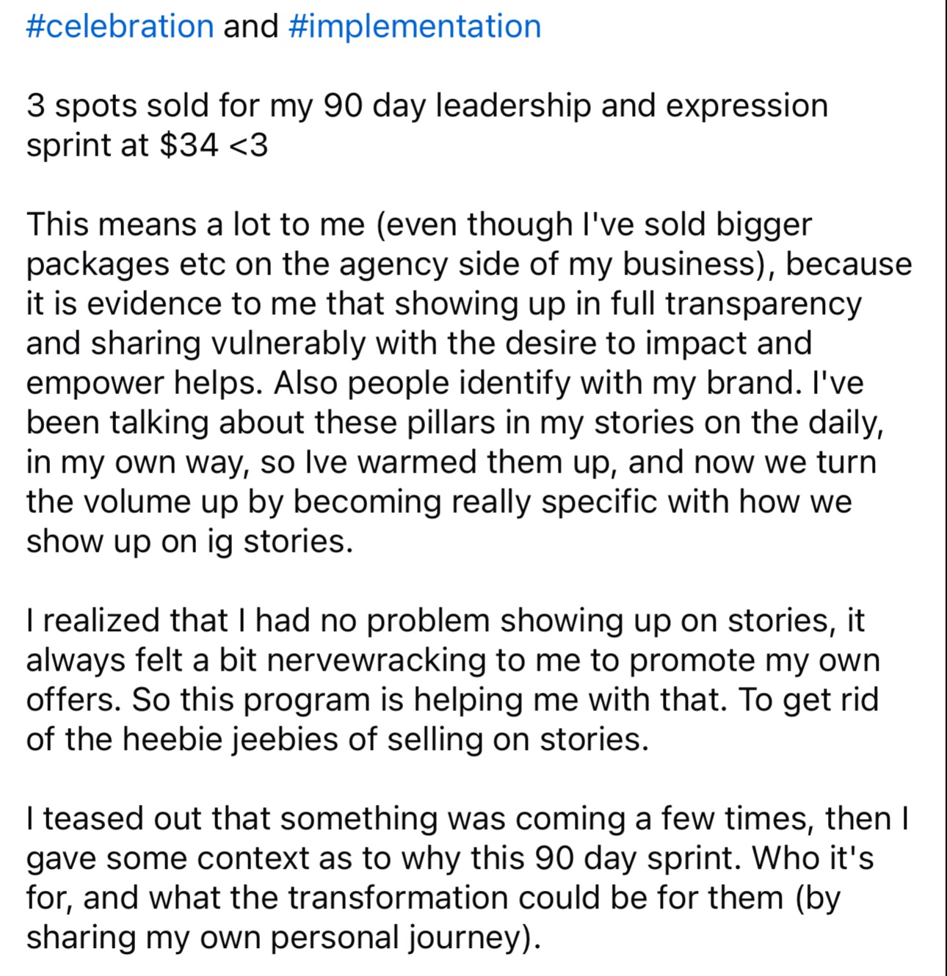Click the 'This means a lot to me' sentence start
This screenshot has height=976, width=947.
(x=195, y=225)
